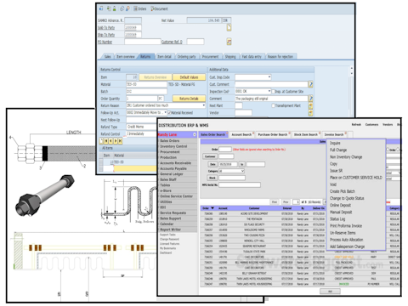This screenshot has height=306, width=408.
Task: Click the Orders toolbar button in SAP window
Action: pos(140,8)
